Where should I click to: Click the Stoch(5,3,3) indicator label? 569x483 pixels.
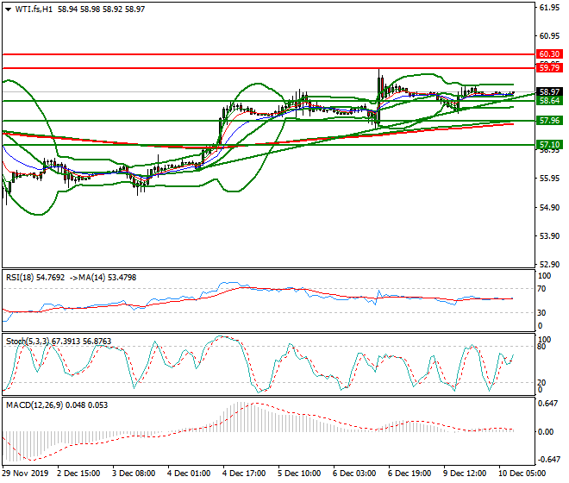(28, 340)
